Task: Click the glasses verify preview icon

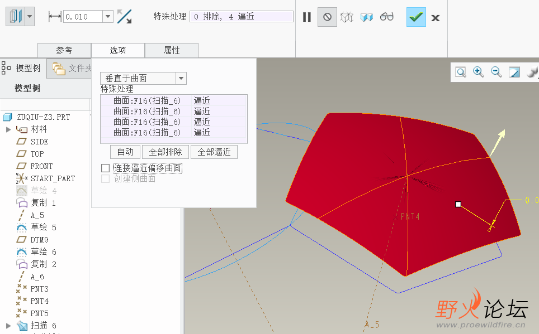Action: [x=387, y=17]
